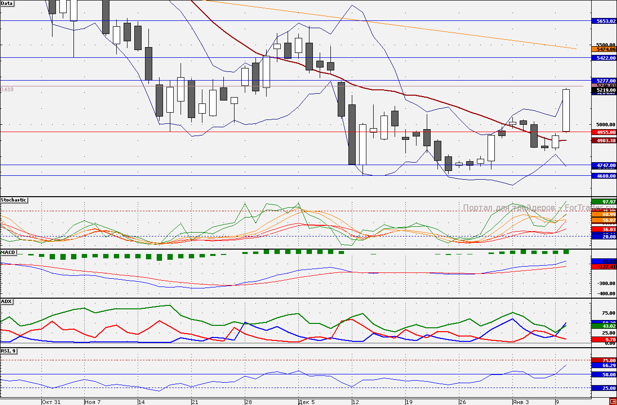Click the dark red 4903.38 moving average label
617x405 pixels.
click(x=603, y=140)
